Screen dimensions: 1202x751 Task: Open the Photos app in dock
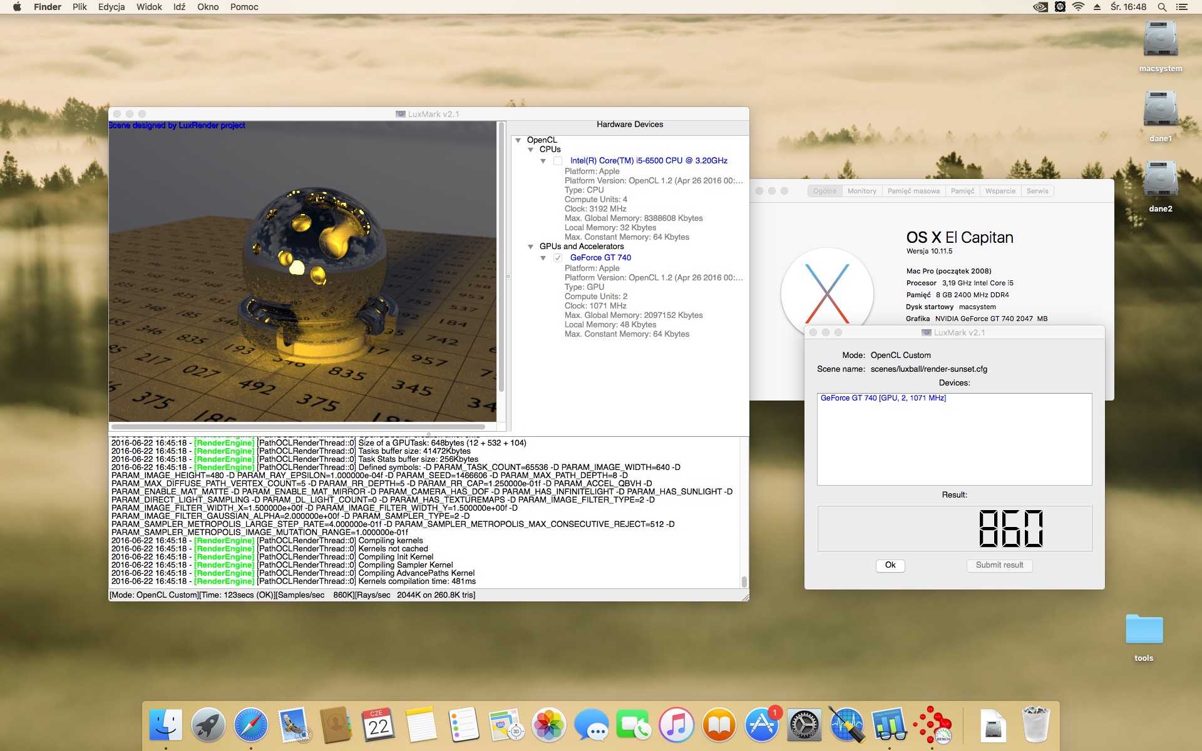pos(548,725)
